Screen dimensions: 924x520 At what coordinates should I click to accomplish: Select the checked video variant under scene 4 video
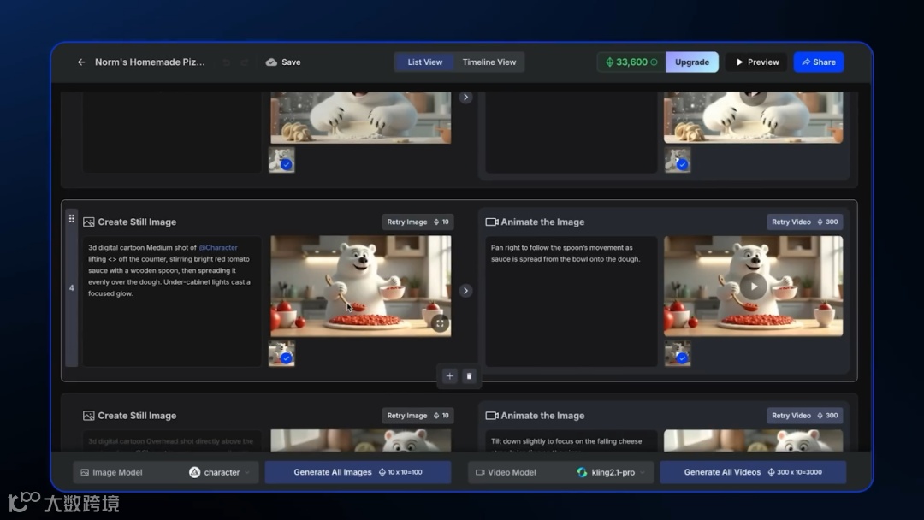pos(678,353)
